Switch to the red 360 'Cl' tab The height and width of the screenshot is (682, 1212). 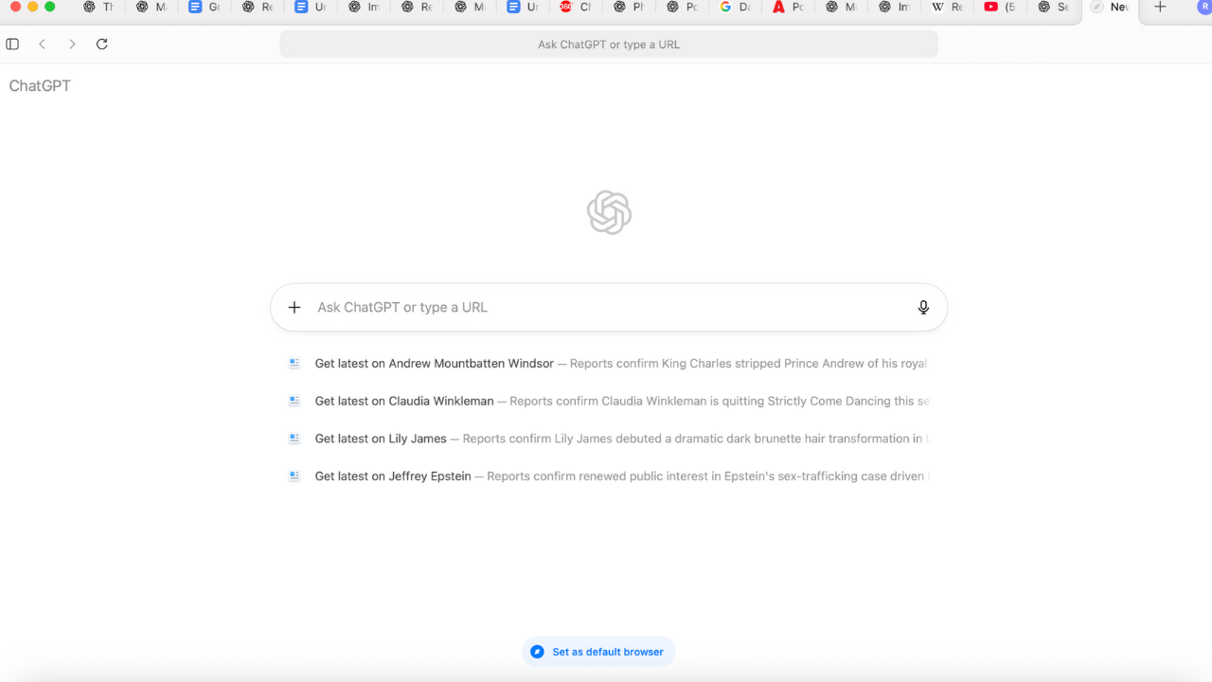pos(576,8)
